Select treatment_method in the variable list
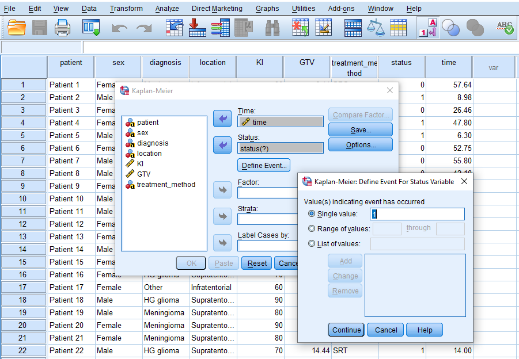Image resolution: width=519 pixels, height=359 pixels. pyautogui.click(x=166, y=185)
